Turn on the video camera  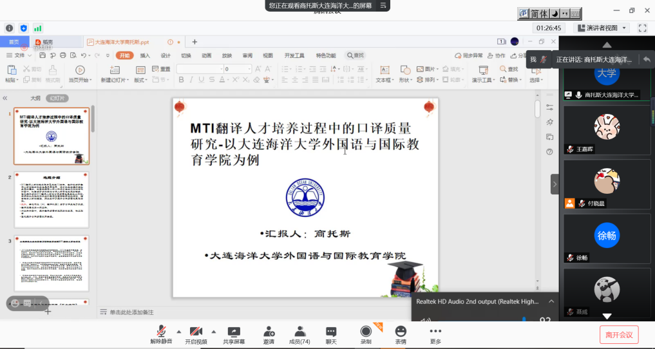point(196,335)
